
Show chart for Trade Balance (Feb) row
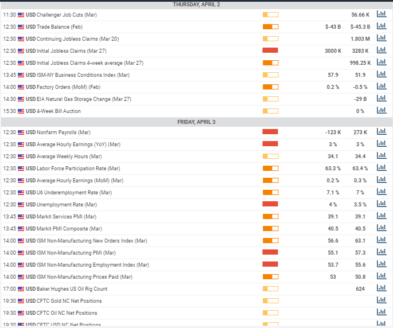click(x=381, y=26)
